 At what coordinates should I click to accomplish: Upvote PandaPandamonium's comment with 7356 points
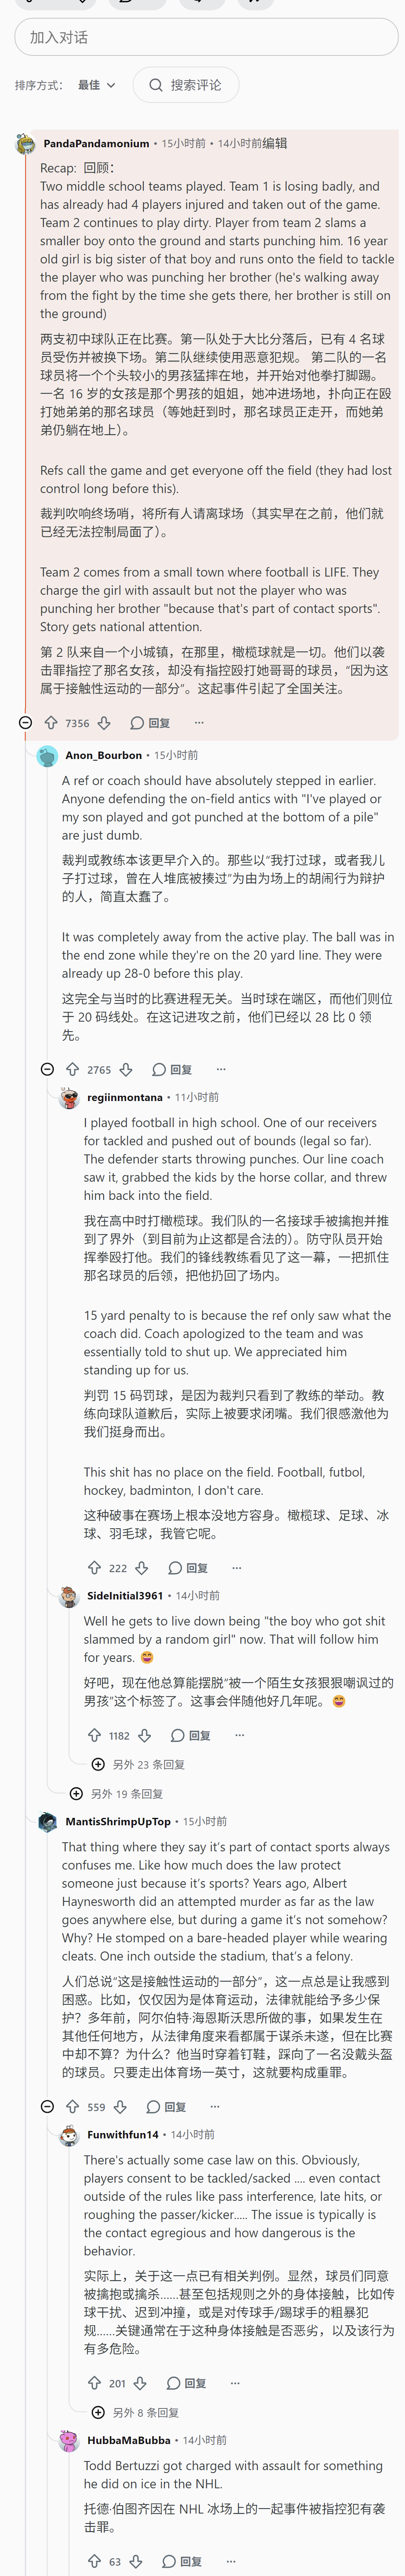[51, 722]
